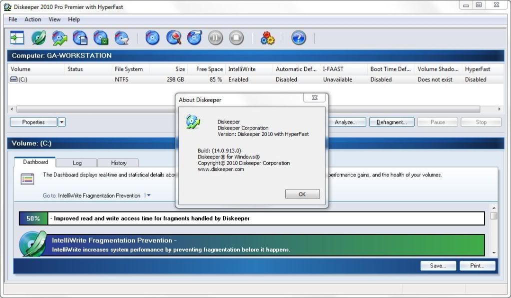Click the Analyze... button

click(347, 122)
